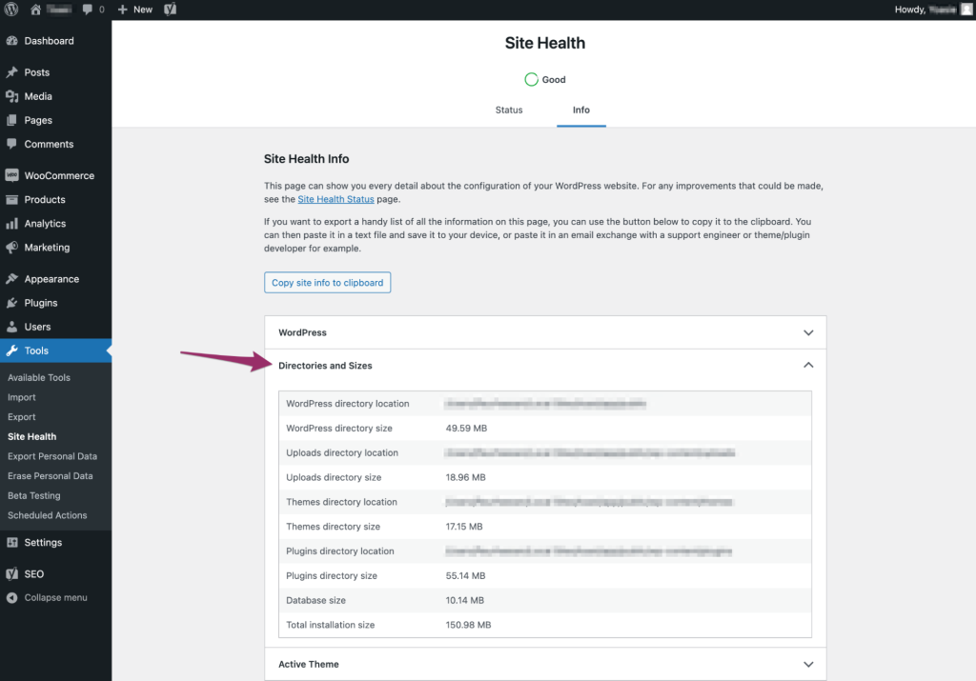The height and width of the screenshot is (681, 976).
Task: Click the user avatar in the admin bar
Action: pyautogui.click(x=966, y=10)
